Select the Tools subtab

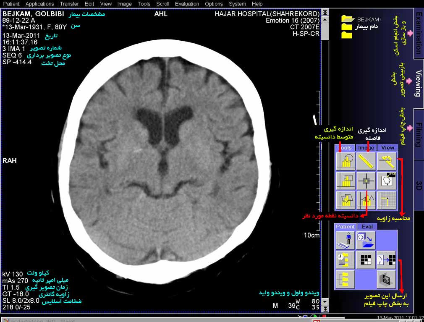345,148
